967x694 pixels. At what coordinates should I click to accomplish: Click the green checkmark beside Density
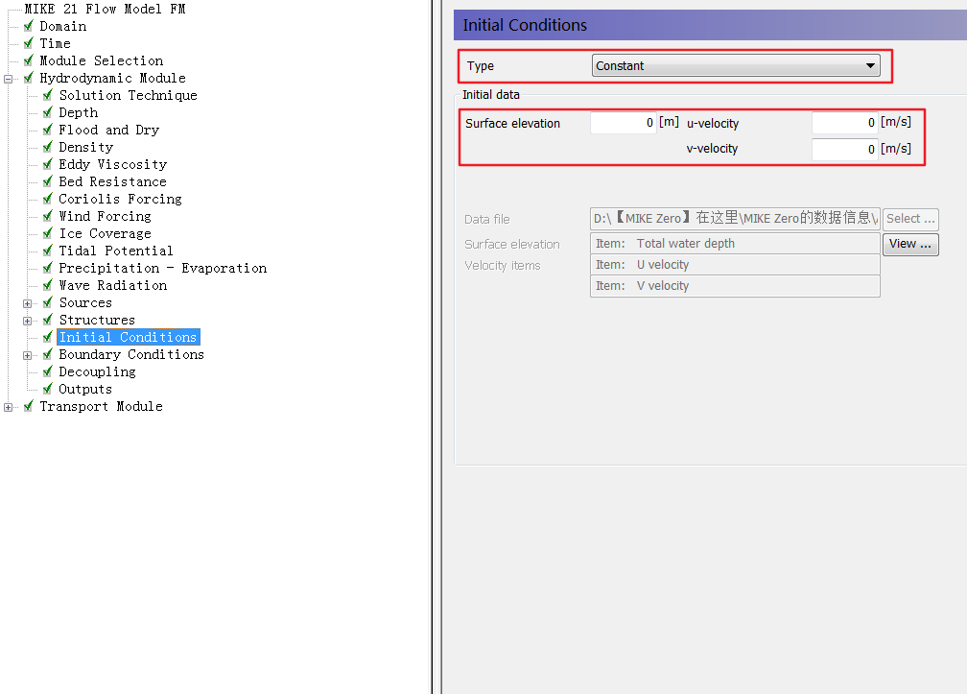tap(48, 147)
